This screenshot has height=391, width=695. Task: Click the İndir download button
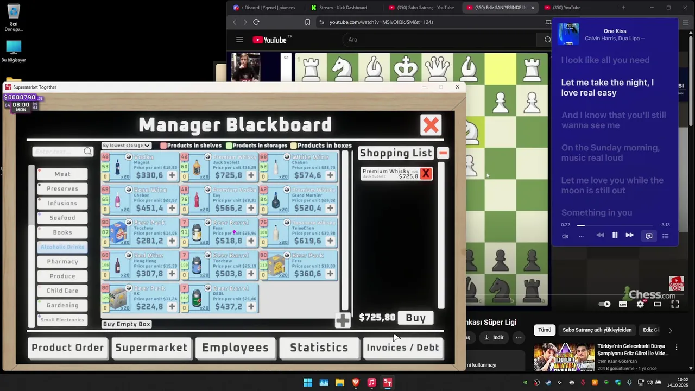tap(493, 338)
